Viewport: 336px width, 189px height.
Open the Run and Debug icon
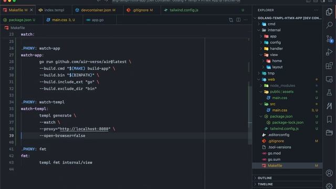coord(329,52)
